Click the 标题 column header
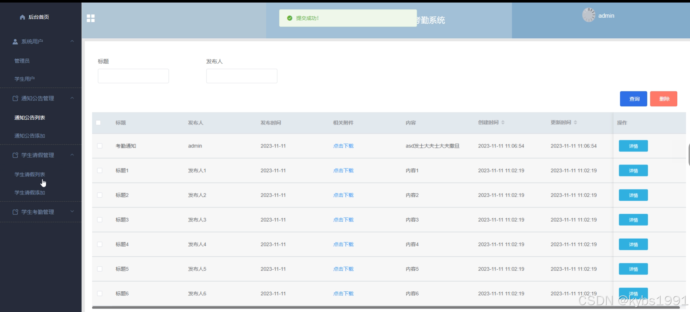Viewport: 690px width, 312px height. [x=121, y=123]
